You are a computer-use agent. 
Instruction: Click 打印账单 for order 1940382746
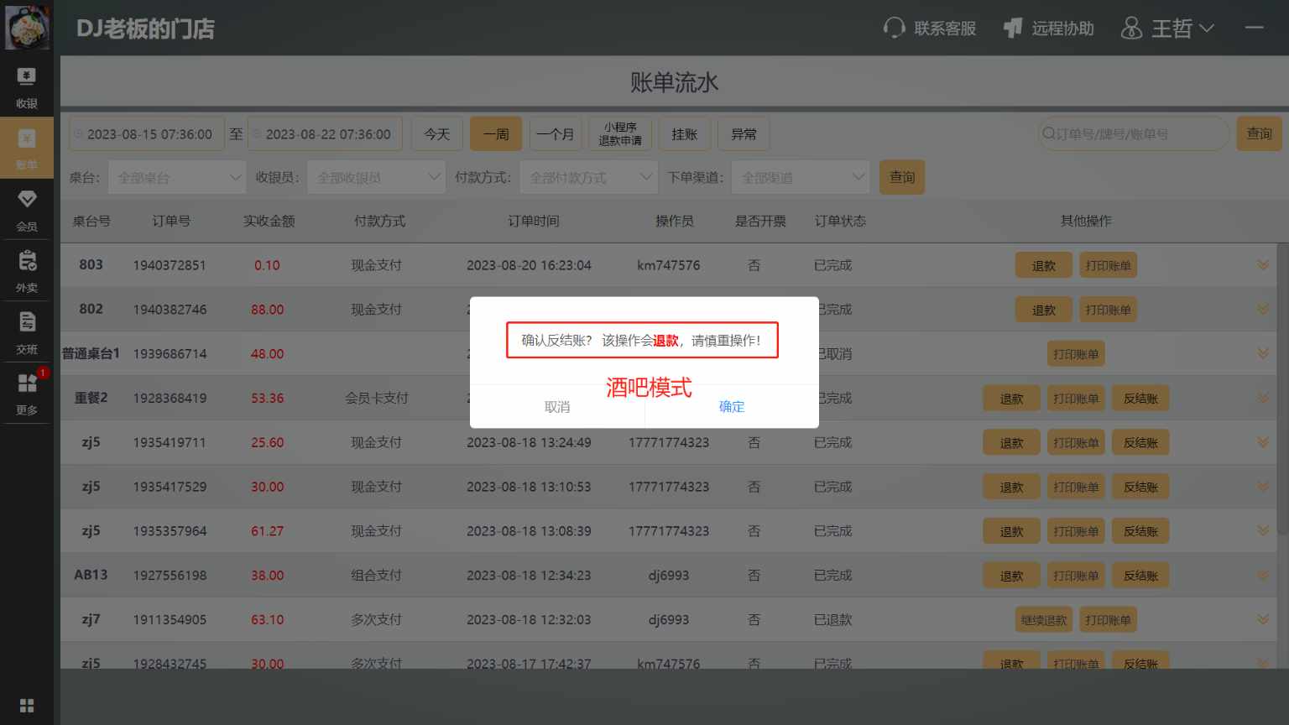click(x=1108, y=310)
